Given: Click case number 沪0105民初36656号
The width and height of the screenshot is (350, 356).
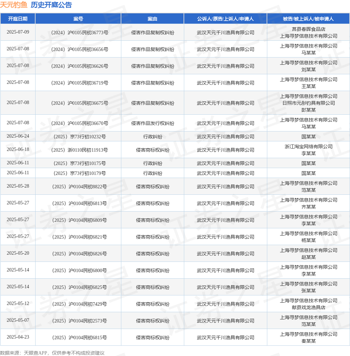Looking at the screenshot, I should click(x=88, y=49).
